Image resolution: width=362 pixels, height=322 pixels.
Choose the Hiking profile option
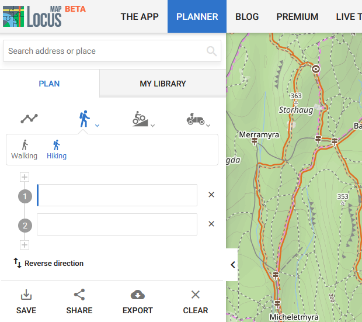pyautogui.click(x=57, y=150)
